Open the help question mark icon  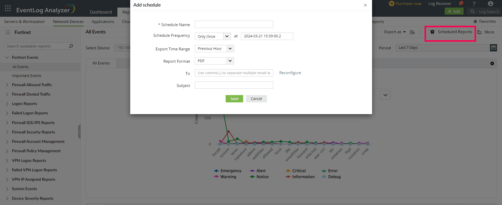pos(474,4)
